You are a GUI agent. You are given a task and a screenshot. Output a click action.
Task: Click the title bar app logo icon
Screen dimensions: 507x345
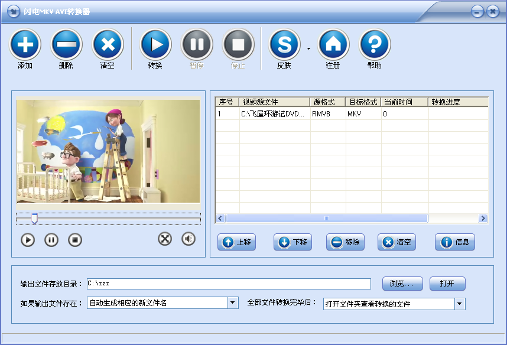pyautogui.click(x=14, y=12)
